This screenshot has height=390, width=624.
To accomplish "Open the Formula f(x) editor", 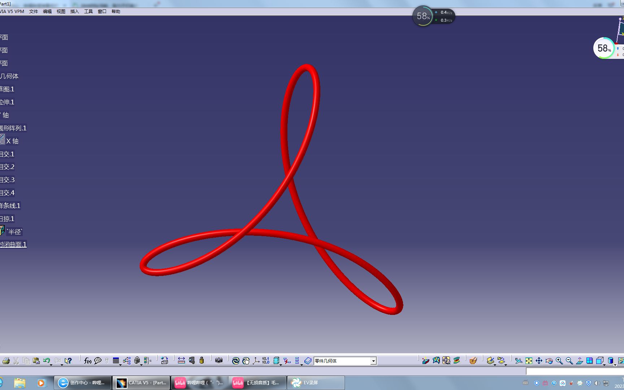I will [x=87, y=361].
